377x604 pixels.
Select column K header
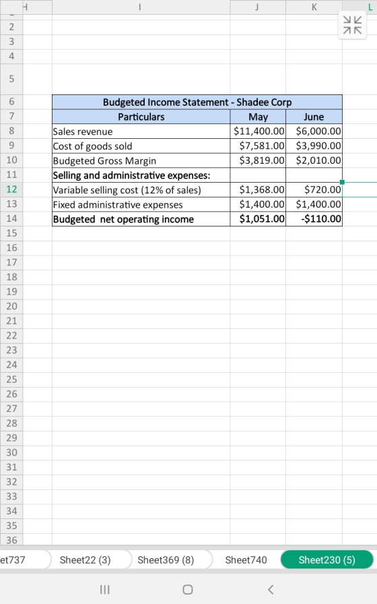[314, 7]
